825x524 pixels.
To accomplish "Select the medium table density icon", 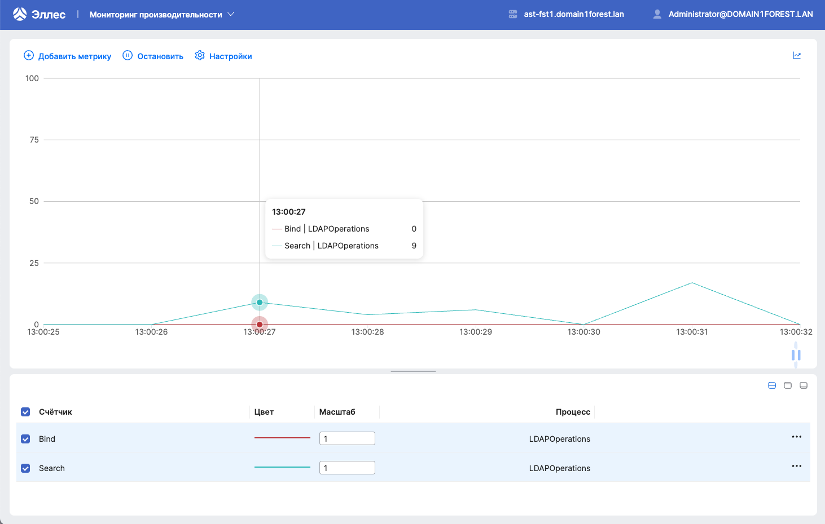I will pyautogui.click(x=787, y=385).
